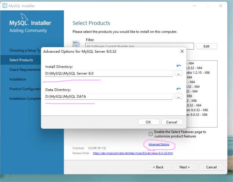Proceed with the Next button
The image size is (233, 182).
pos(185,167)
